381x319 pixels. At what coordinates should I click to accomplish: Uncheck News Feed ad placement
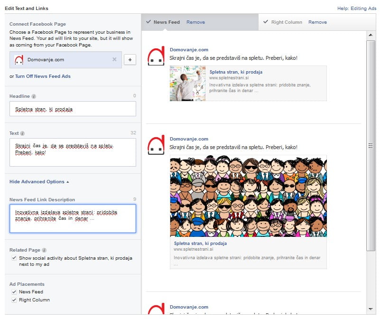click(x=14, y=292)
